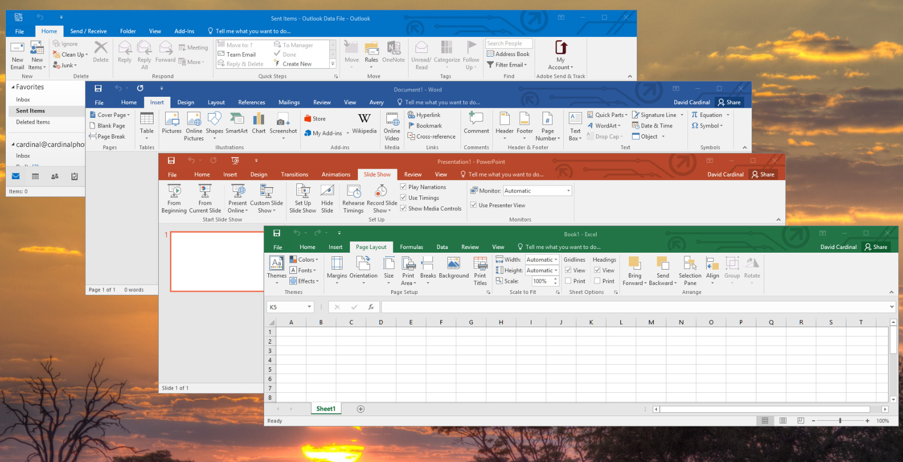Open the Effects dropdown in Excel Themes group
903x462 pixels.
pyautogui.click(x=304, y=281)
